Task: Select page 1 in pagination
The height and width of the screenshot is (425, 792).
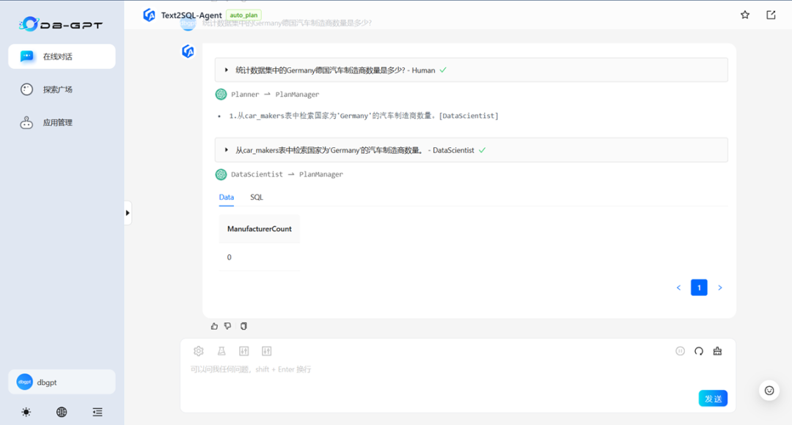Action: [x=699, y=288]
